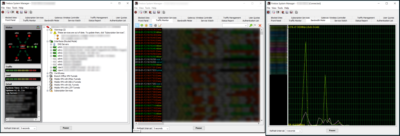
Task: Collapse the Warnings (2) tree node
Action: (48, 30)
